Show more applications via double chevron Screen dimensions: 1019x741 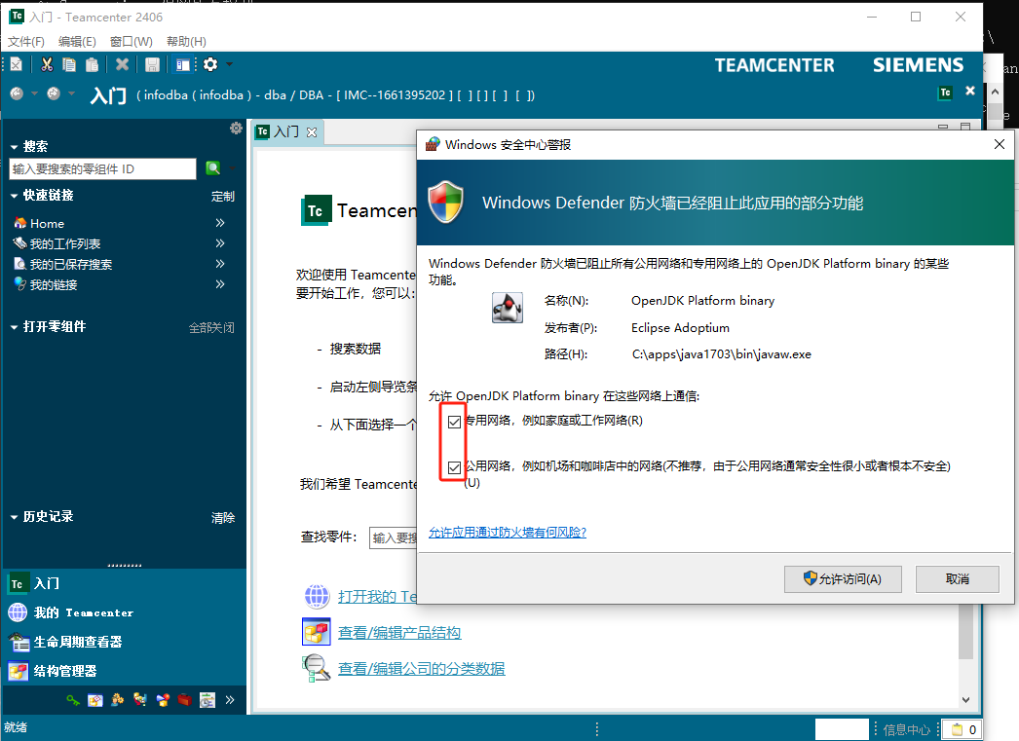229,700
